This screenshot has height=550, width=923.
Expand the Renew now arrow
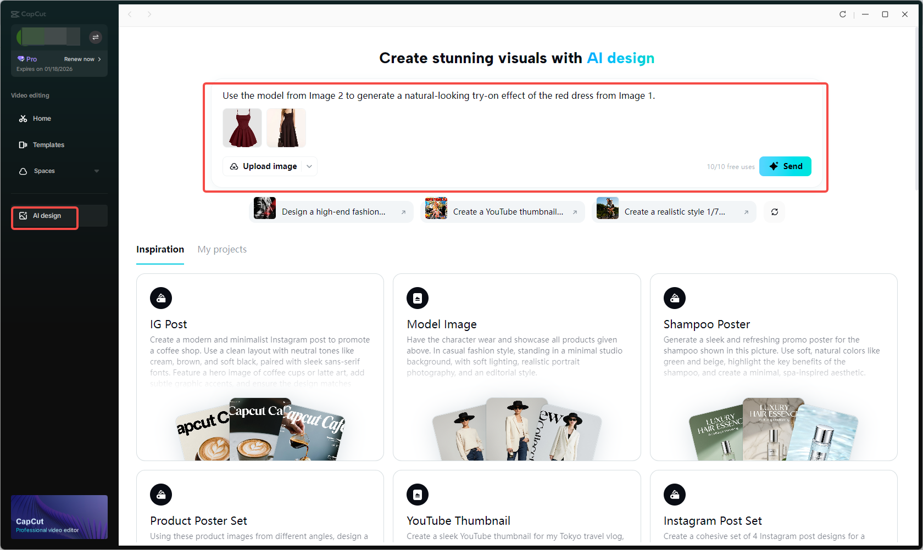(x=99, y=59)
